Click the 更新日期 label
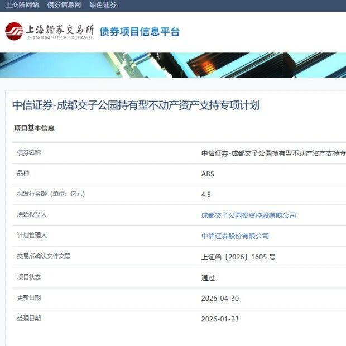This screenshot has height=346, width=346. [29, 297]
